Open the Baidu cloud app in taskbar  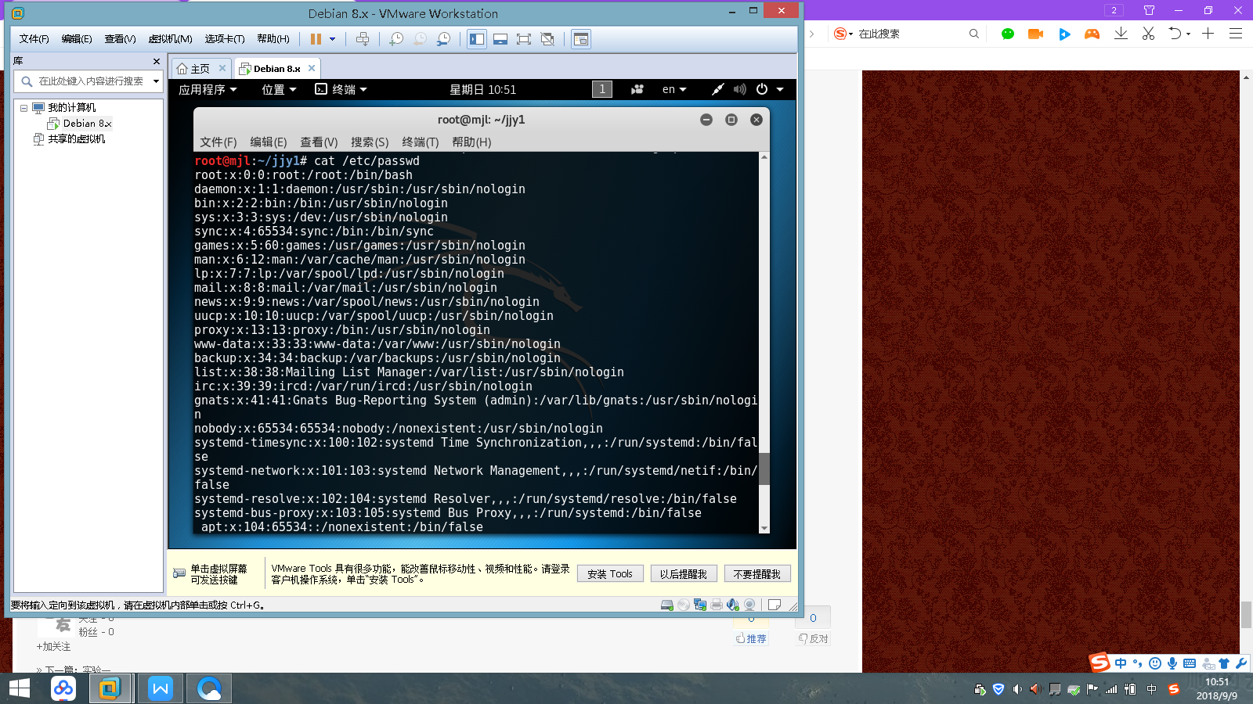63,688
